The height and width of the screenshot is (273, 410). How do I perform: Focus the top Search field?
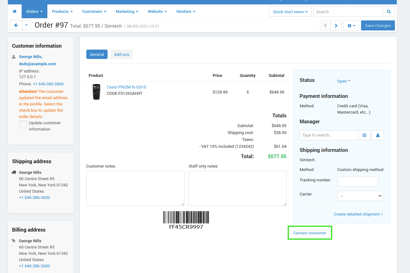click(x=348, y=12)
